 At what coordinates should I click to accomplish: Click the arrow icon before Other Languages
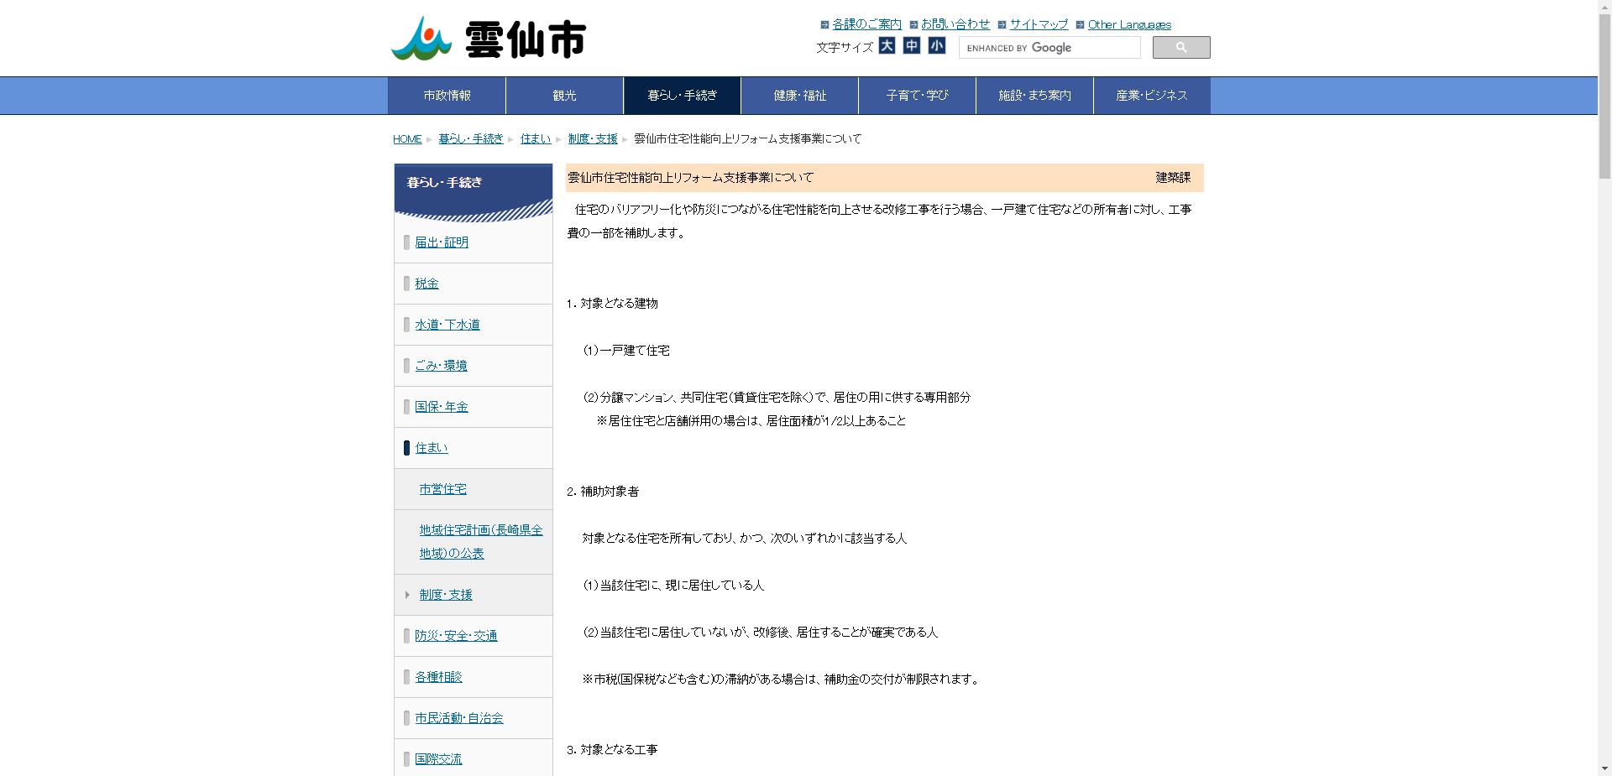coord(1081,24)
